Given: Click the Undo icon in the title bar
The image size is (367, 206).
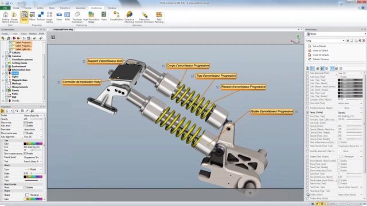Looking at the screenshot, I should (11, 3).
